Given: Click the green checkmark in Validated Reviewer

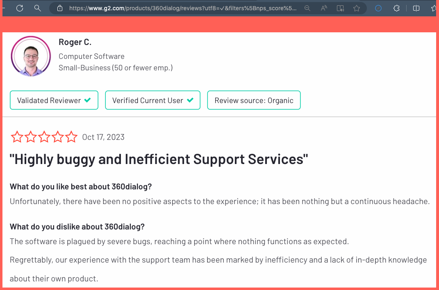Looking at the screenshot, I should coord(88,100).
